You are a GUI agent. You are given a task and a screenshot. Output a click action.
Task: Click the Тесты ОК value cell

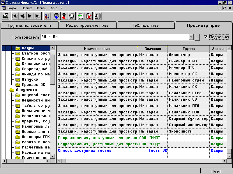(153, 151)
